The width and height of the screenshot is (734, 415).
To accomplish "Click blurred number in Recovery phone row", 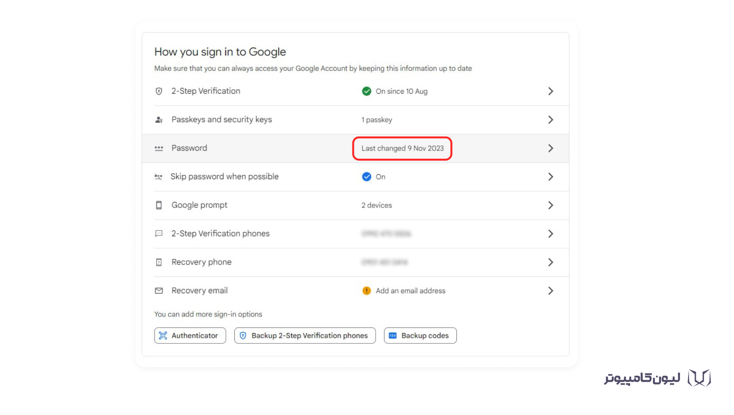I will point(384,262).
